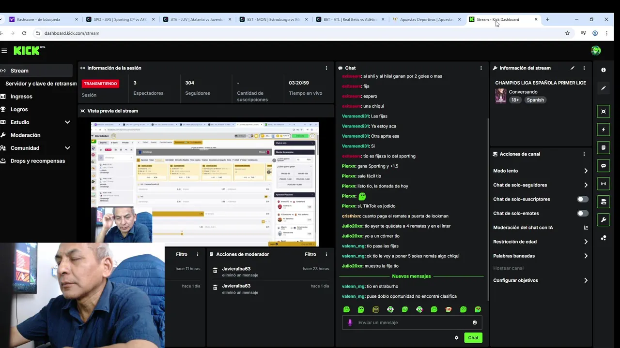This screenshot has width=620, height=348.
Task: Click the stream preview thumbnail
Action: click(x=205, y=184)
